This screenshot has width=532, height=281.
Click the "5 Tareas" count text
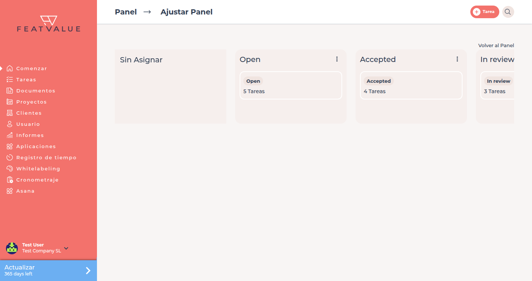pos(254,91)
